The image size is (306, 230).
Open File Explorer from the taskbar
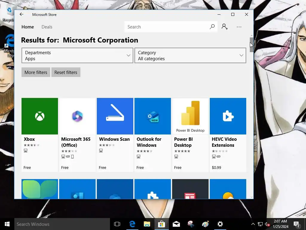(x=147, y=224)
